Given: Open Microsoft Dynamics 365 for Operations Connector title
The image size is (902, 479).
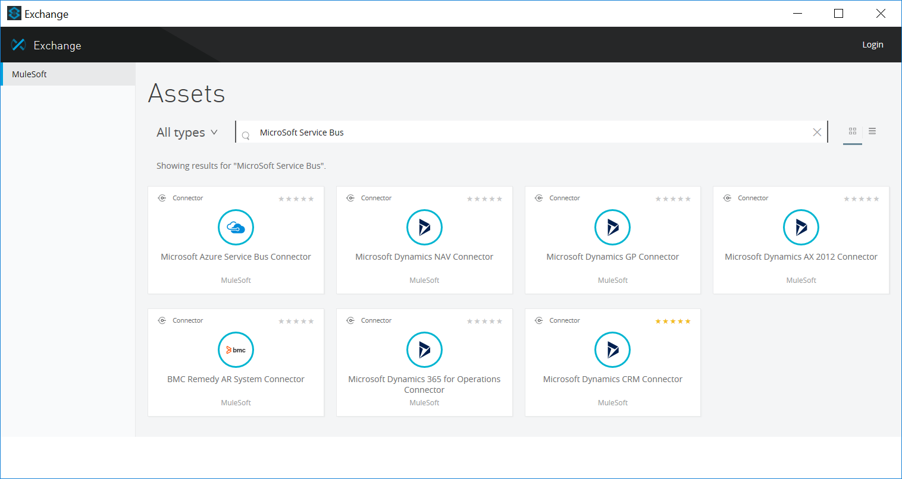Looking at the screenshot, I should pos(424,385).
